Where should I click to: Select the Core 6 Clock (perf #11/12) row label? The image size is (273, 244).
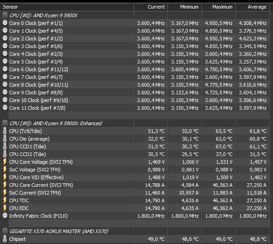[x=38, y=69]
